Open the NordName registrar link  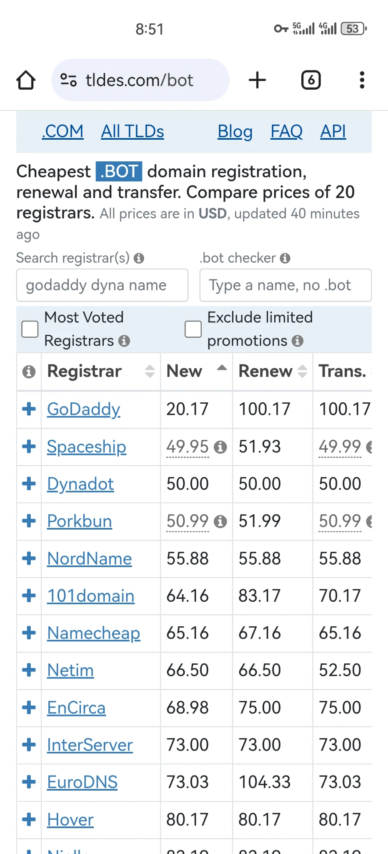click(89, 559)
